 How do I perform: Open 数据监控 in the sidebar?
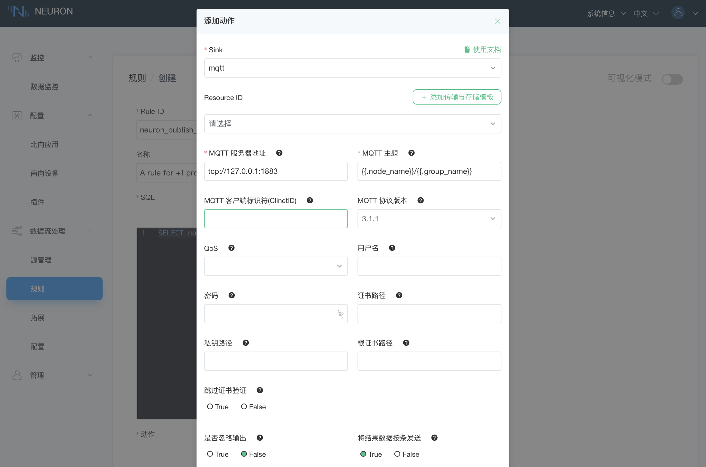click(44, 87)
